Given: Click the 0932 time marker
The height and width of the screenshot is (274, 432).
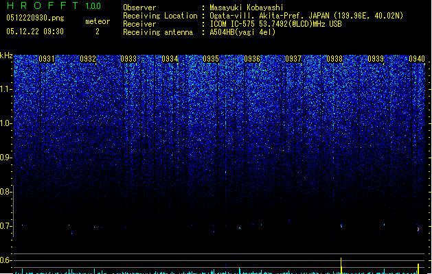Looking at the screenshot, I should point(88,59).
